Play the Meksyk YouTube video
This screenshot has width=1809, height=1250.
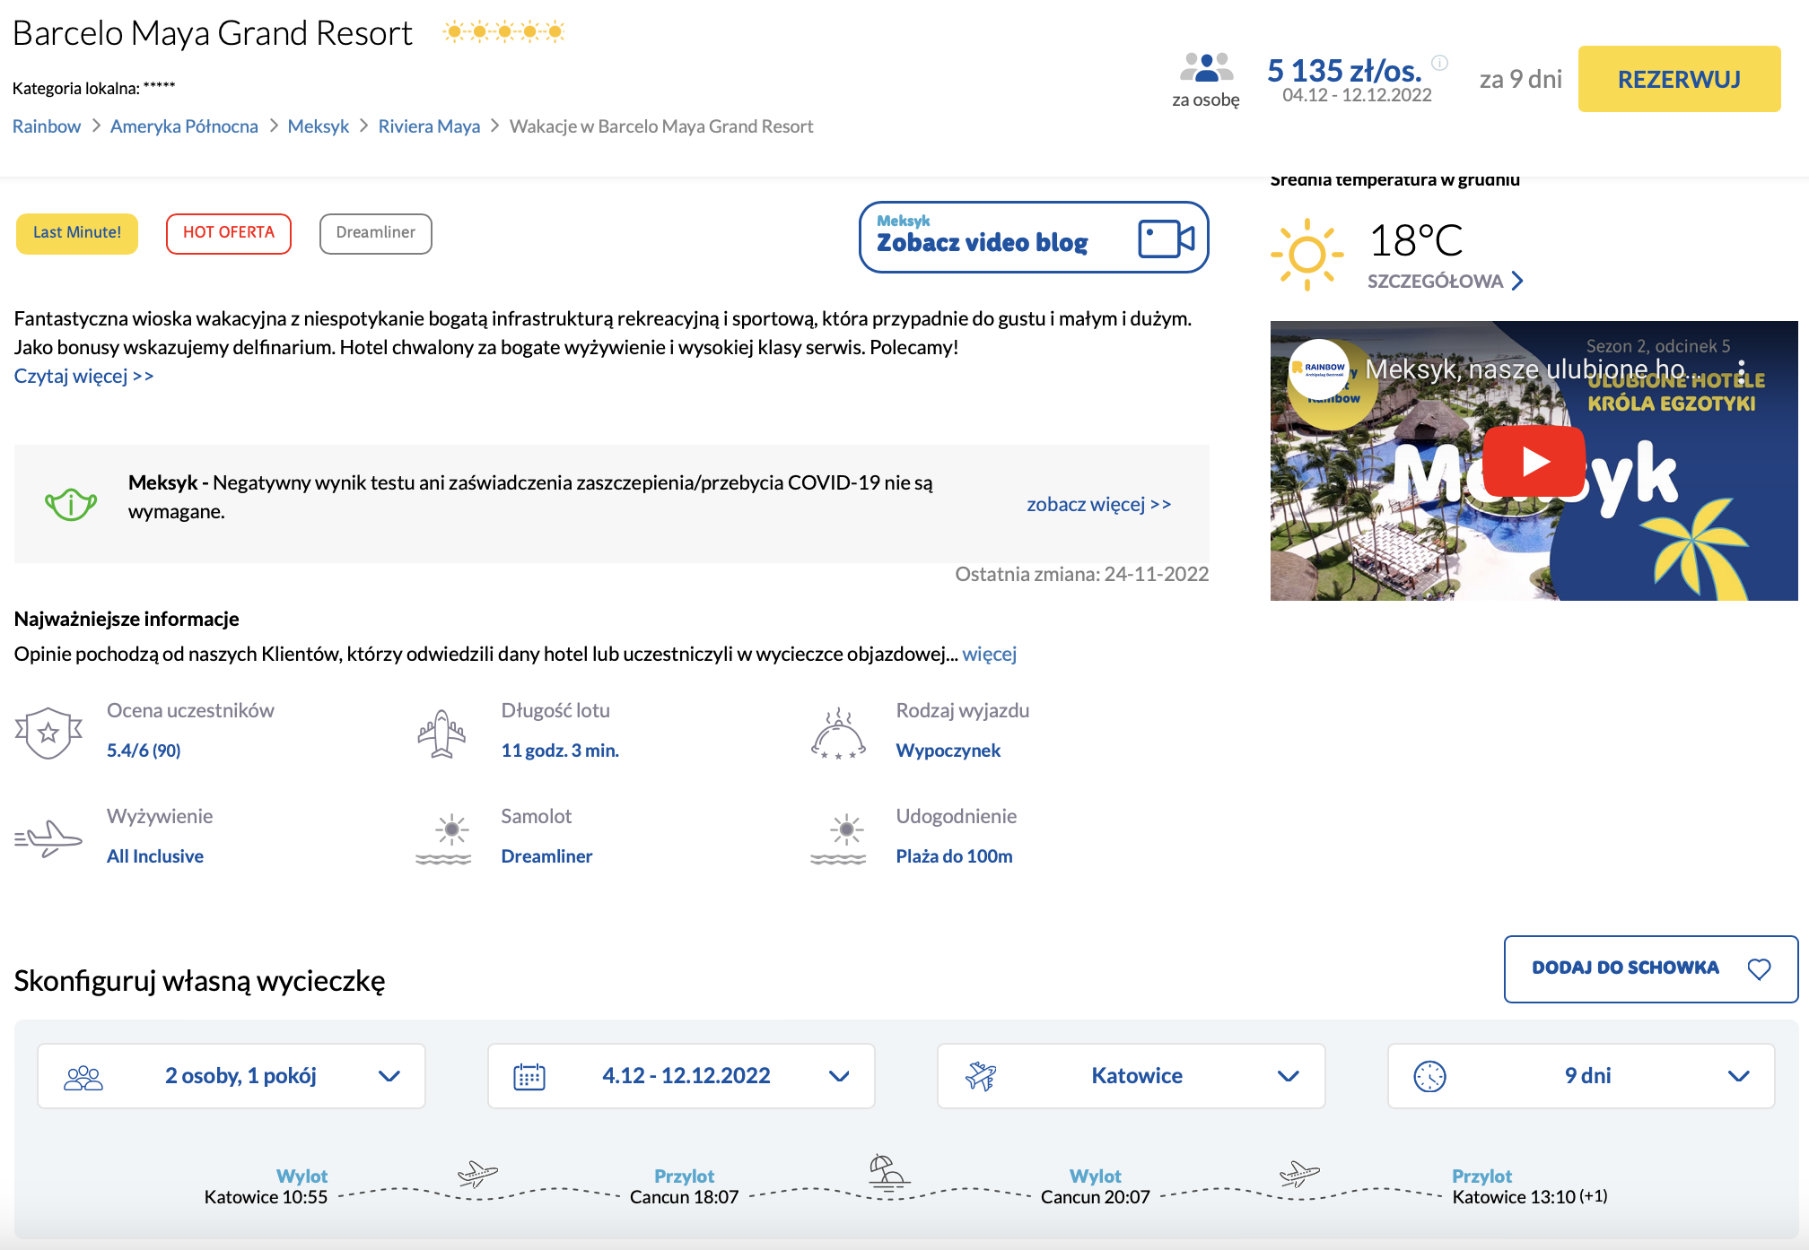1534,461
